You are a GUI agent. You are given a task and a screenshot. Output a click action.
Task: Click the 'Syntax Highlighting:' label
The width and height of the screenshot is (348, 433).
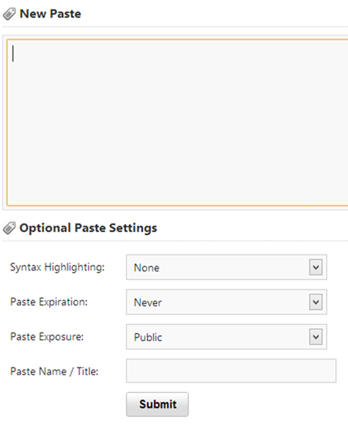(57, 268)
